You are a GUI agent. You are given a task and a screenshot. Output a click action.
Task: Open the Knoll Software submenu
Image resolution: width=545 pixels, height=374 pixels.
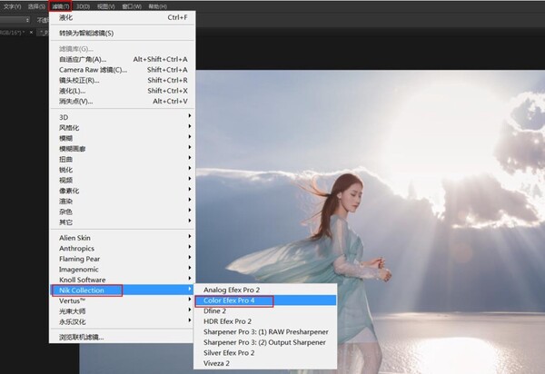[x=123, y=280]
